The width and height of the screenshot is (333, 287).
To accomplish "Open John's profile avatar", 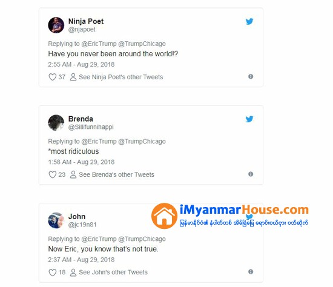I will [56, 220].
